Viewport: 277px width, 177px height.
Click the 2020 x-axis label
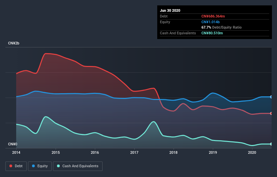click(252, 152)
